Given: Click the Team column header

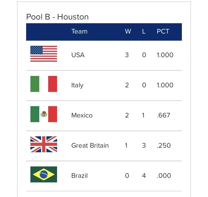Looking at the screenshot, I should (79, 31).
